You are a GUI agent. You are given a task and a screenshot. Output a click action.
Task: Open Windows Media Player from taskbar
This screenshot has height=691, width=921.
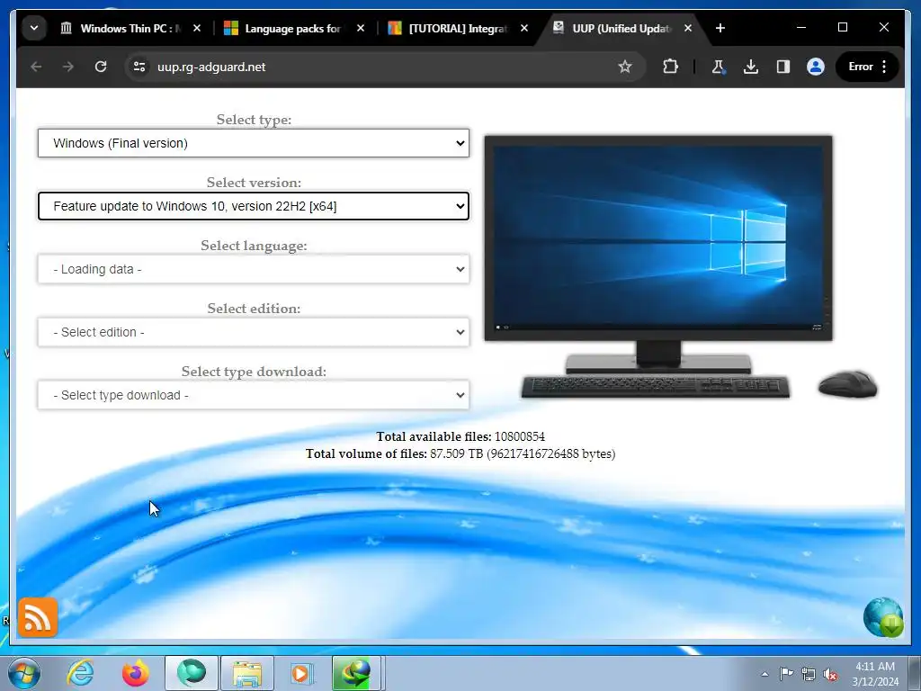(x=302, y=673)
